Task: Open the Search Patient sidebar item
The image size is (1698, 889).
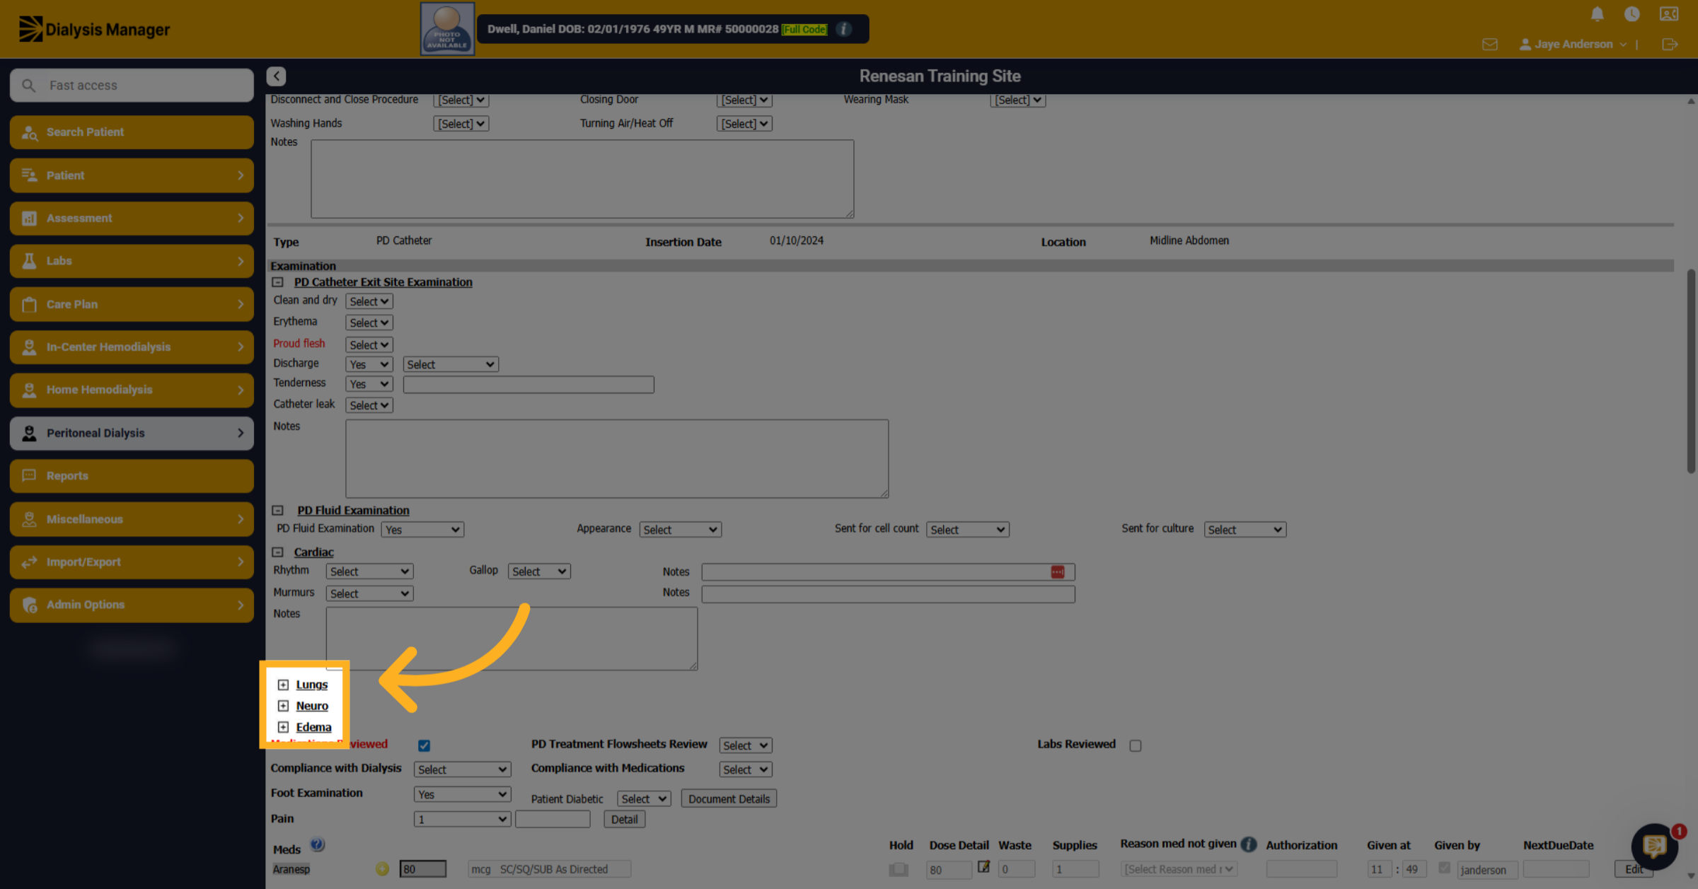Action: [132, 132]
